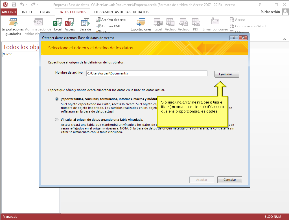Click the Todos los objetos pane header
Screen dimensions: 289x220
coord(20,47)
